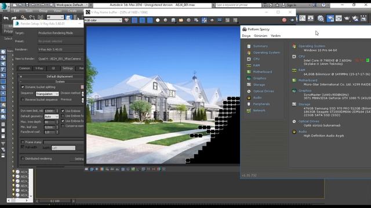
Task: Open the Group menu in 3ds Max
Action: tap(43, 11)
